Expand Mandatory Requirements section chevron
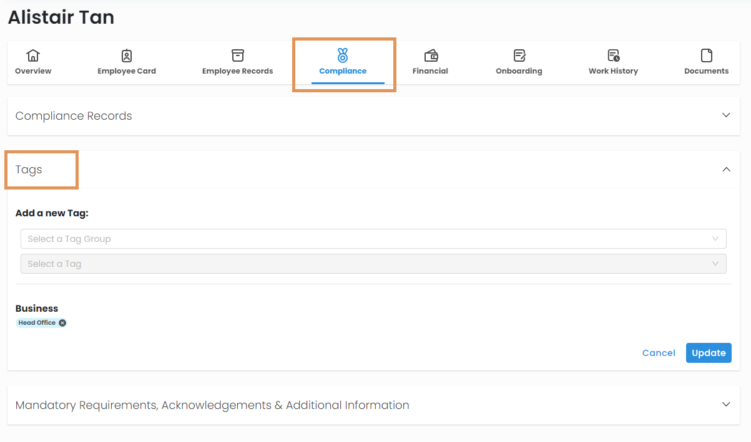The width and height of the screenshot is (751, 442). pyautogui.click(x=726, y=405)
